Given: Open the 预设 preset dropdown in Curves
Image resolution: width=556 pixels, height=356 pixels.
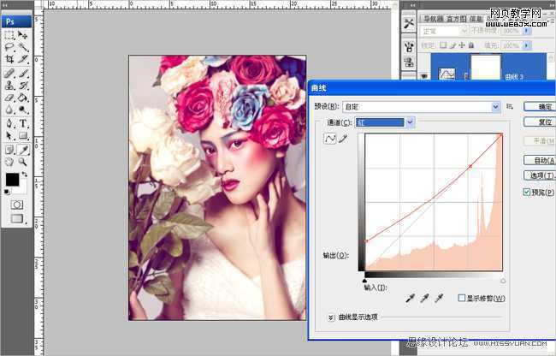Looking at the screenshot, I should tap(421, 107).
